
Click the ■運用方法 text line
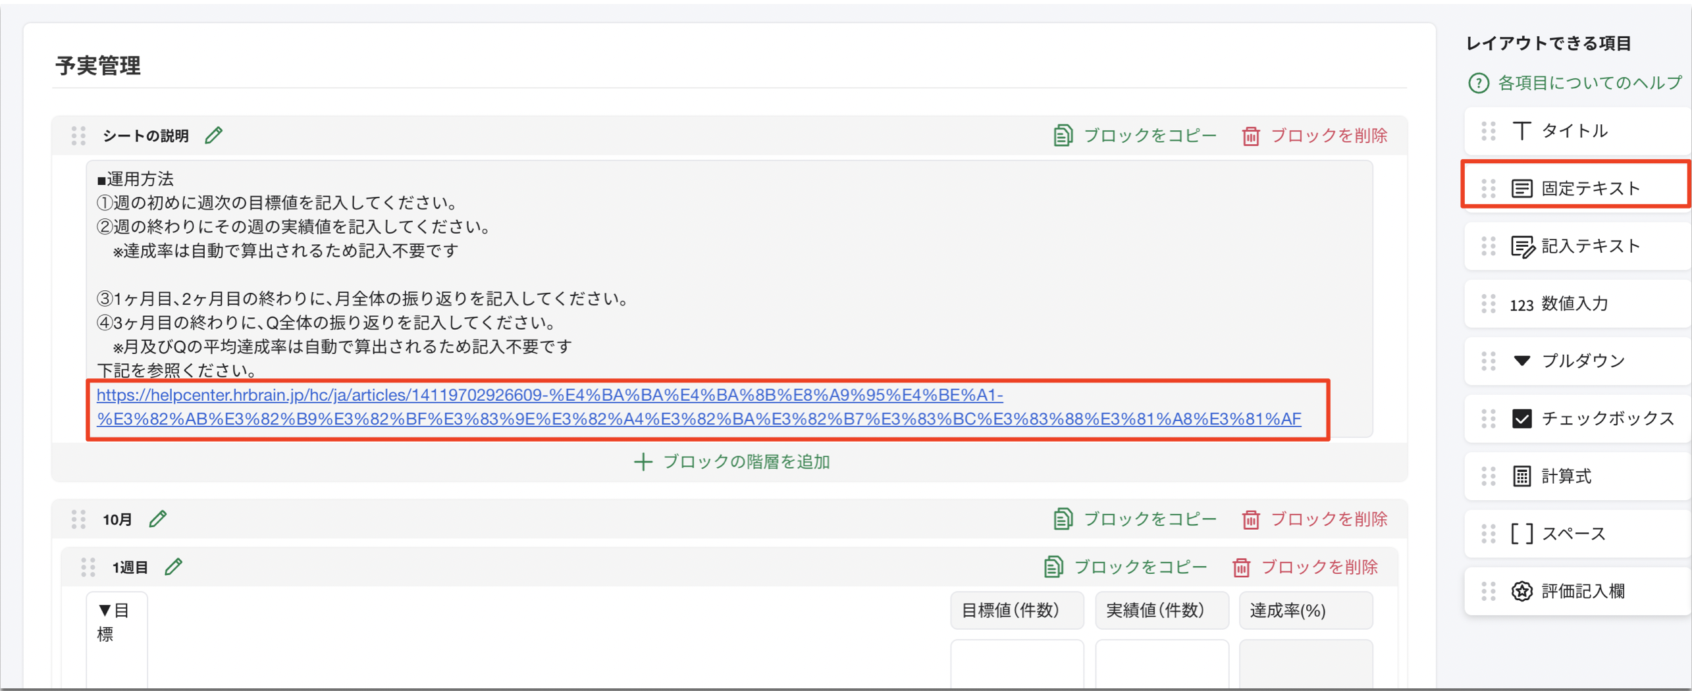[x=135, y=179]
